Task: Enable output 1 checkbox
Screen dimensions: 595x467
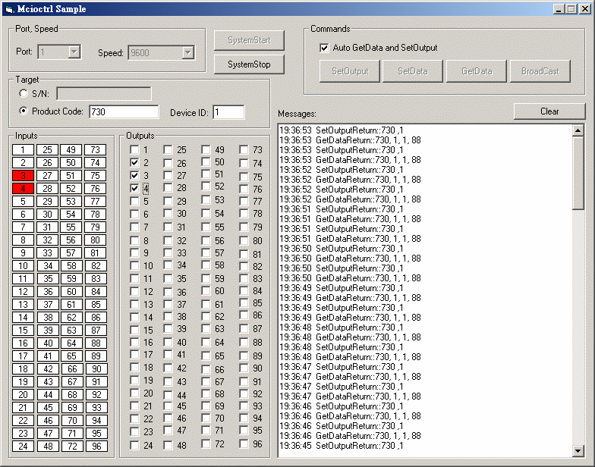Action: click(134, 149)
